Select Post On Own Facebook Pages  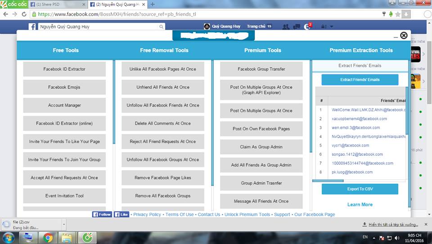(261, 129)
